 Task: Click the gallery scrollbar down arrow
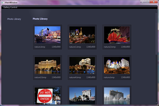(x=156, y=103)
